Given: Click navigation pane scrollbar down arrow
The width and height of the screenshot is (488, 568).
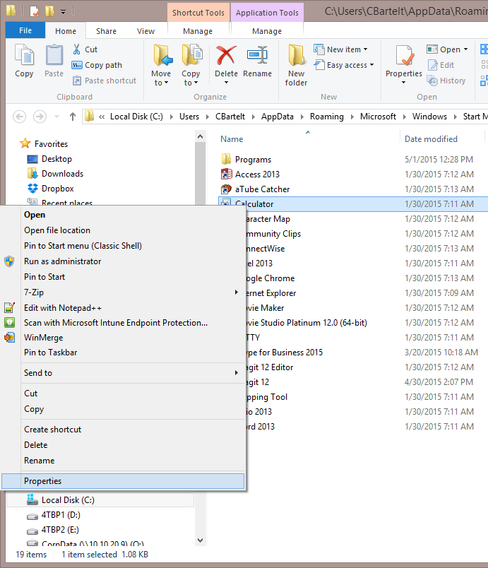Looking at the screenshot, I should [x=200, y=540].
